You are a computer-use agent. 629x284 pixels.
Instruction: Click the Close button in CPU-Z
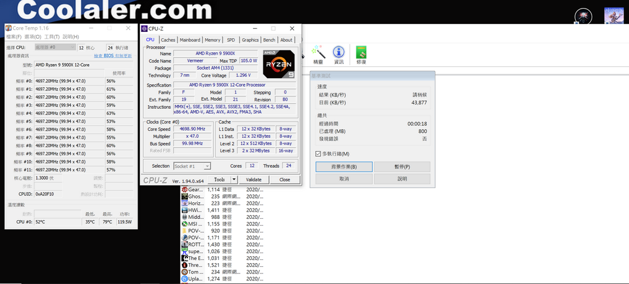pyautogui.click(x=285, y=179)
